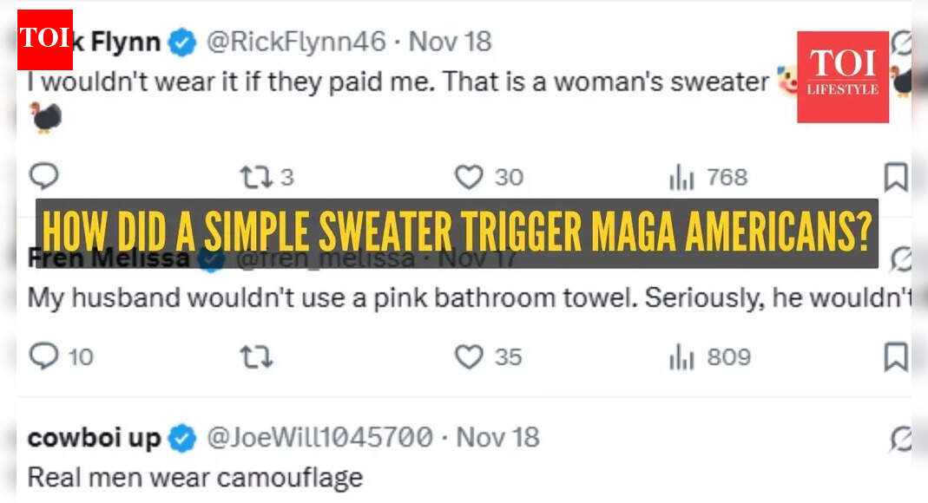Click the retweet icon showing 3 reposts
The height and width of the screenshot is (503, 928).
point(256,176)
